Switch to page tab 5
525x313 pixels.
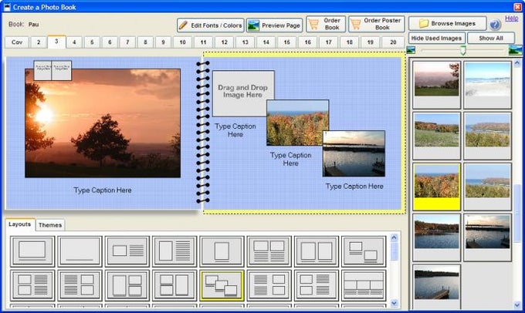[92, 42]
